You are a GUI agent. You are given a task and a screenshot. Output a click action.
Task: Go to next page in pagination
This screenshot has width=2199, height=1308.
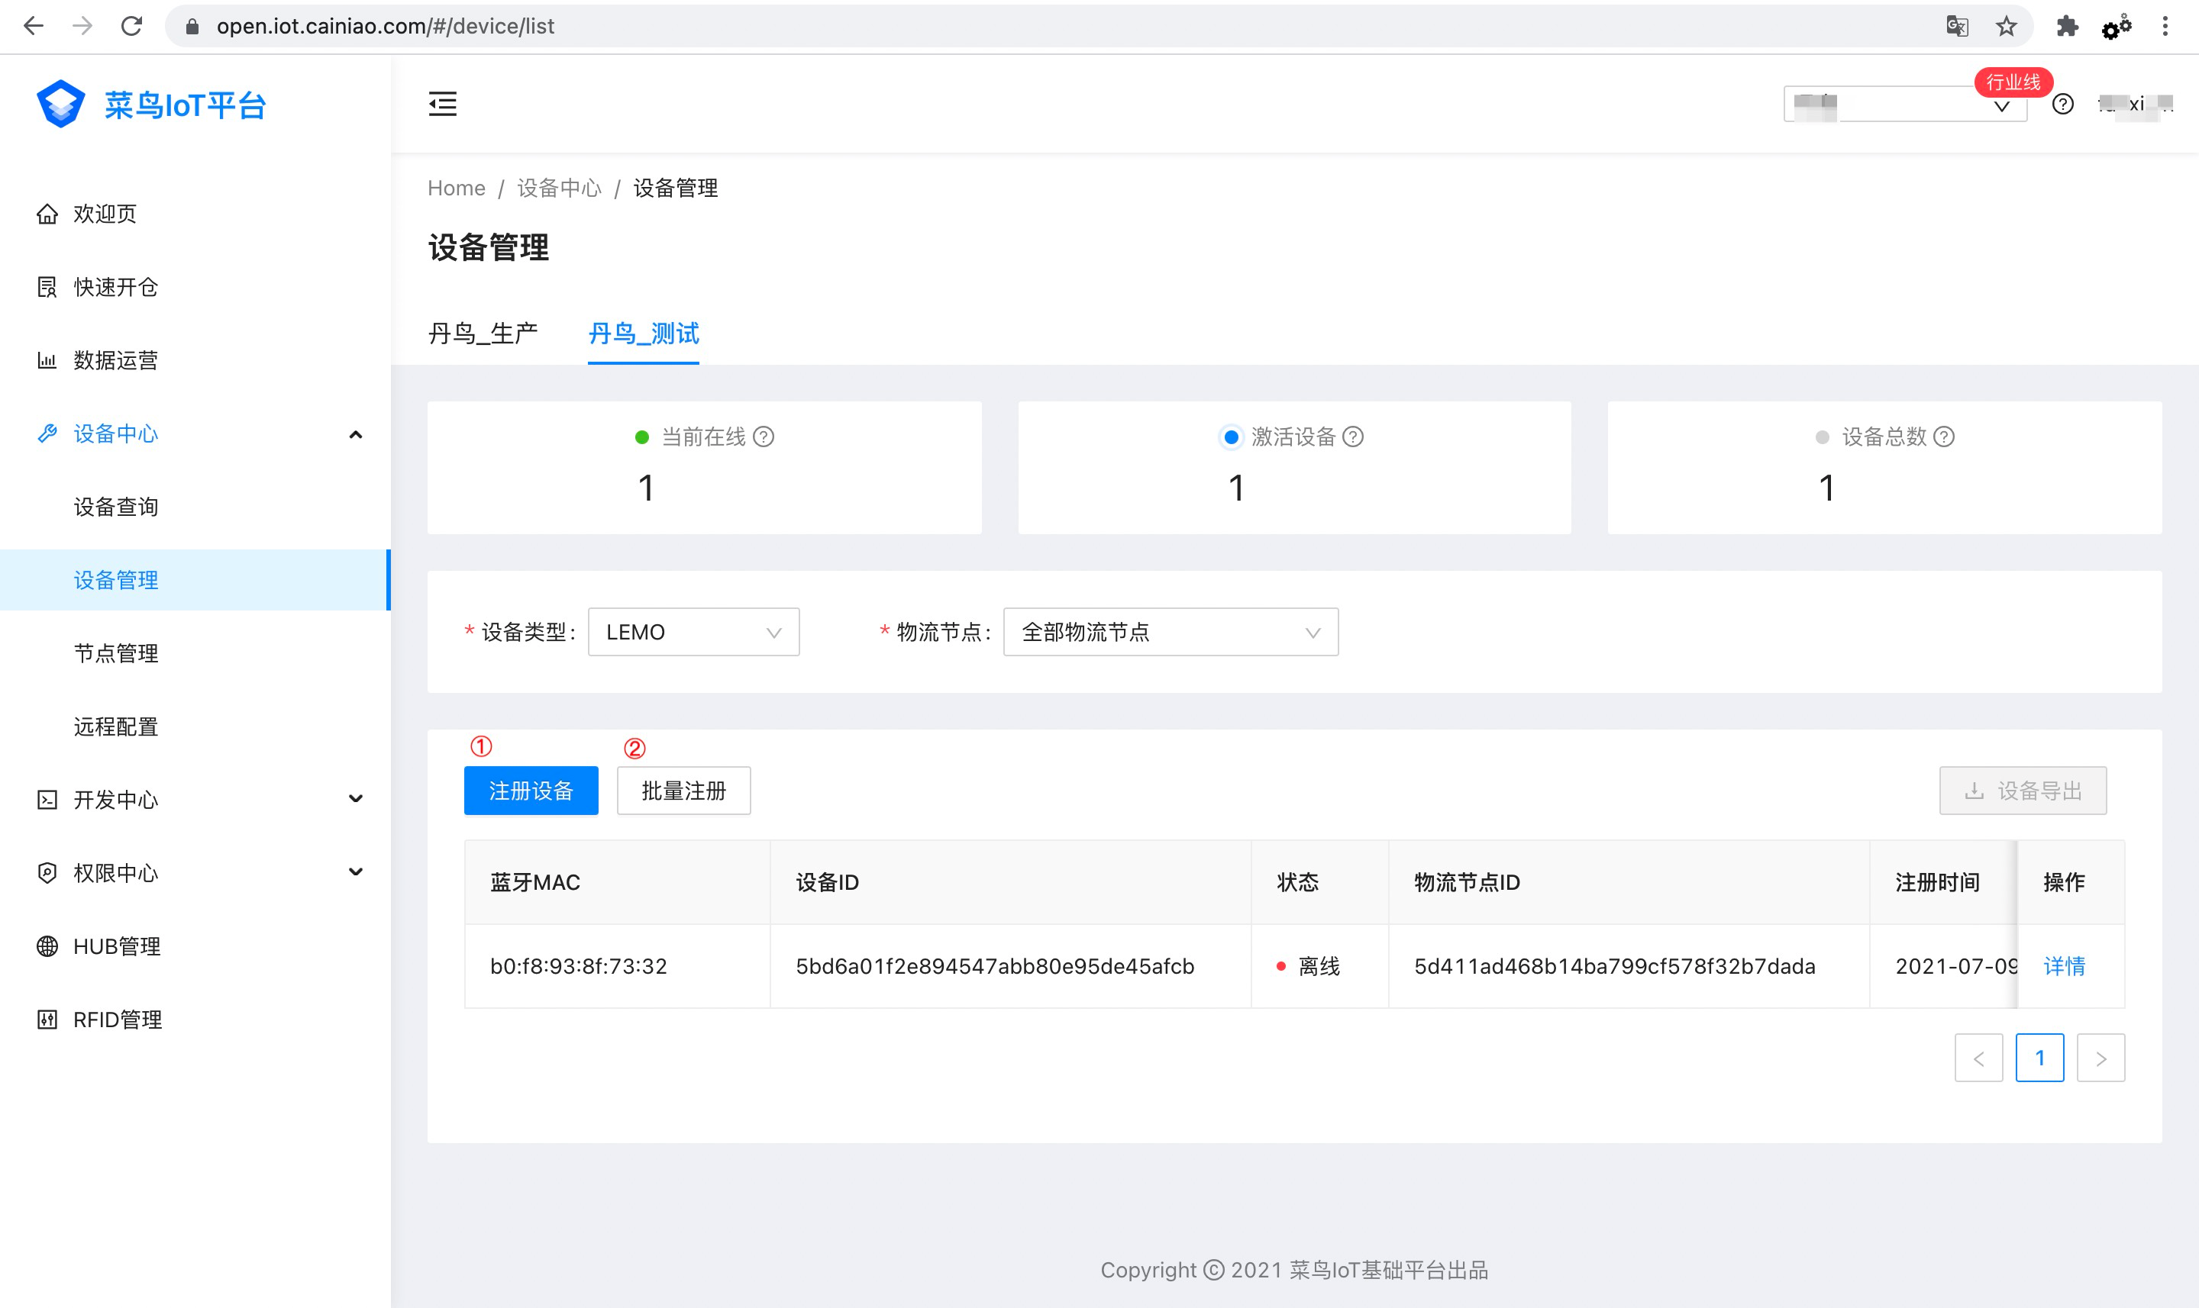[x=2101, y=1058]
